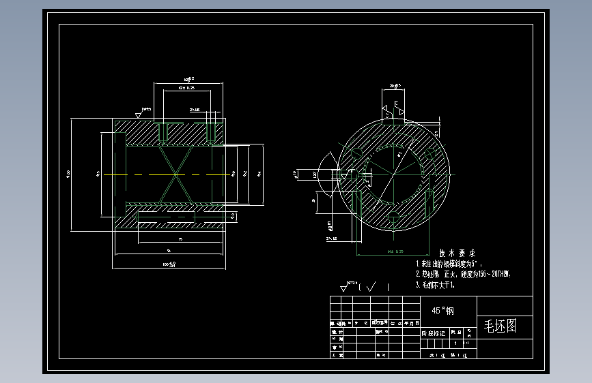This screenshot has height=383, width=592.
Task: Click the checkmark symbol inside the parentheses above the title block
Action: (x=371, y=287)
